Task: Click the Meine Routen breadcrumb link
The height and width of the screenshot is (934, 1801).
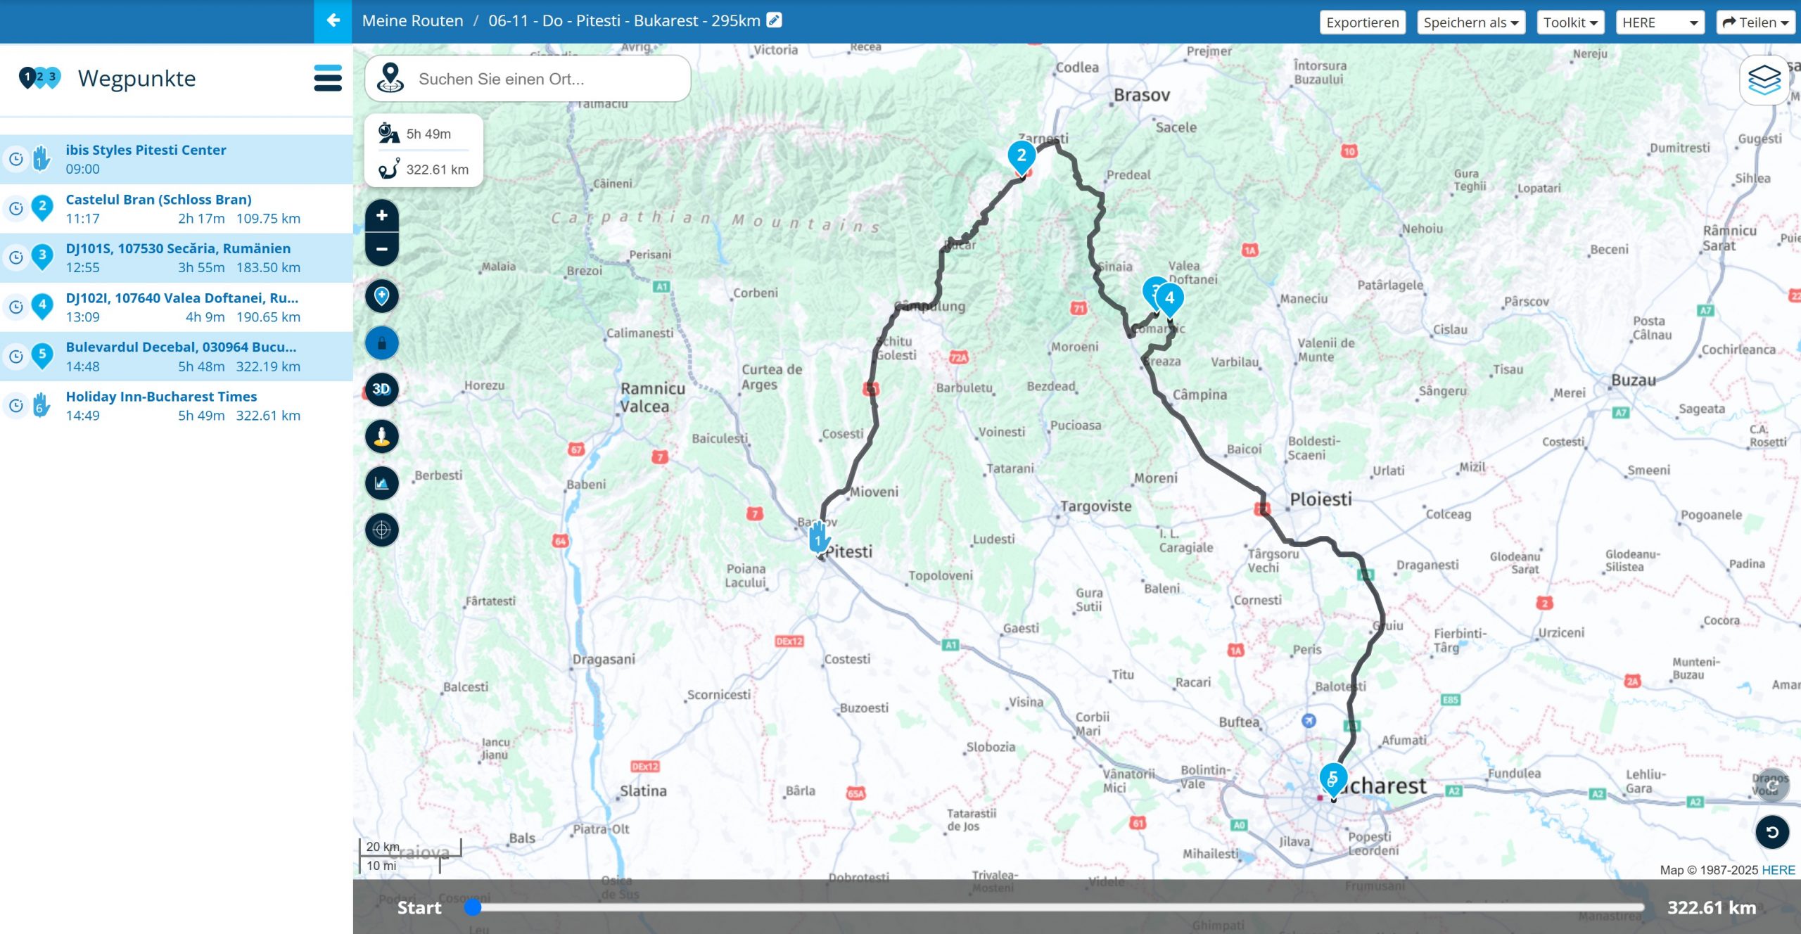Action: 412,20
